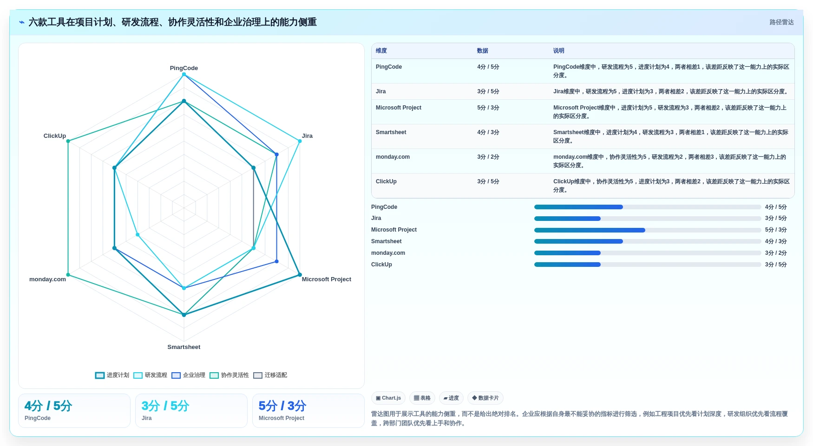
Task: Click the Jira radar axis label
Action: pyautogui.click(x=307, y=136)
